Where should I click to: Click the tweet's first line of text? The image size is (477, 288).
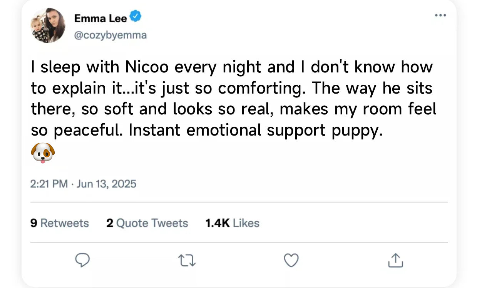click(x=232, y=68)
